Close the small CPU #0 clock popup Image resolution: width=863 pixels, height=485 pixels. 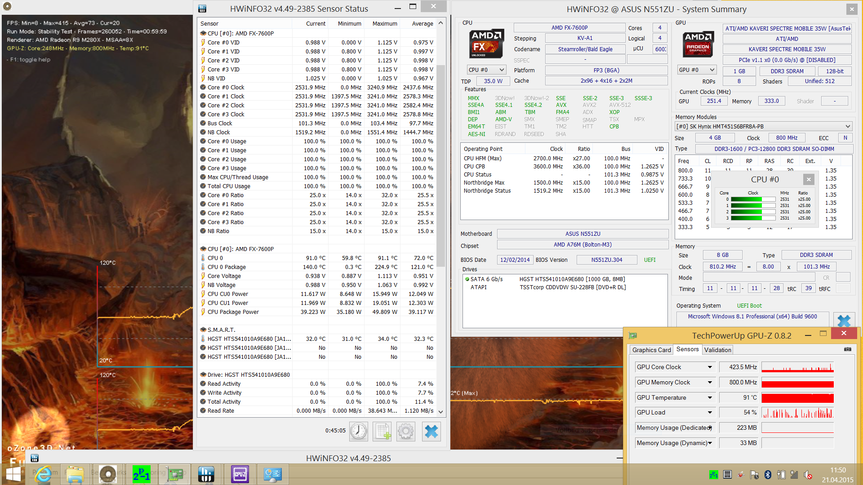(809, 179)
